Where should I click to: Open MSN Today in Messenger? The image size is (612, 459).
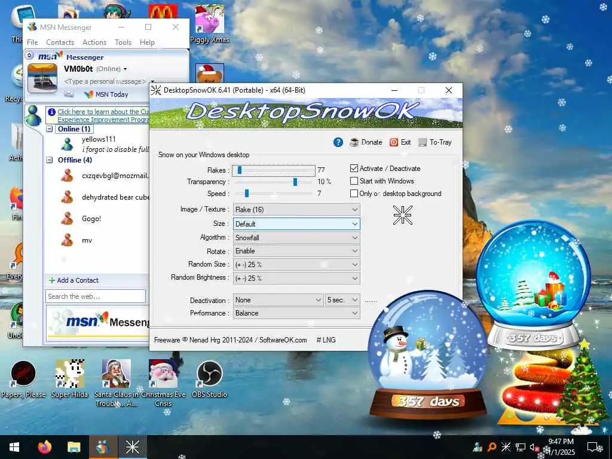[106, 94]
